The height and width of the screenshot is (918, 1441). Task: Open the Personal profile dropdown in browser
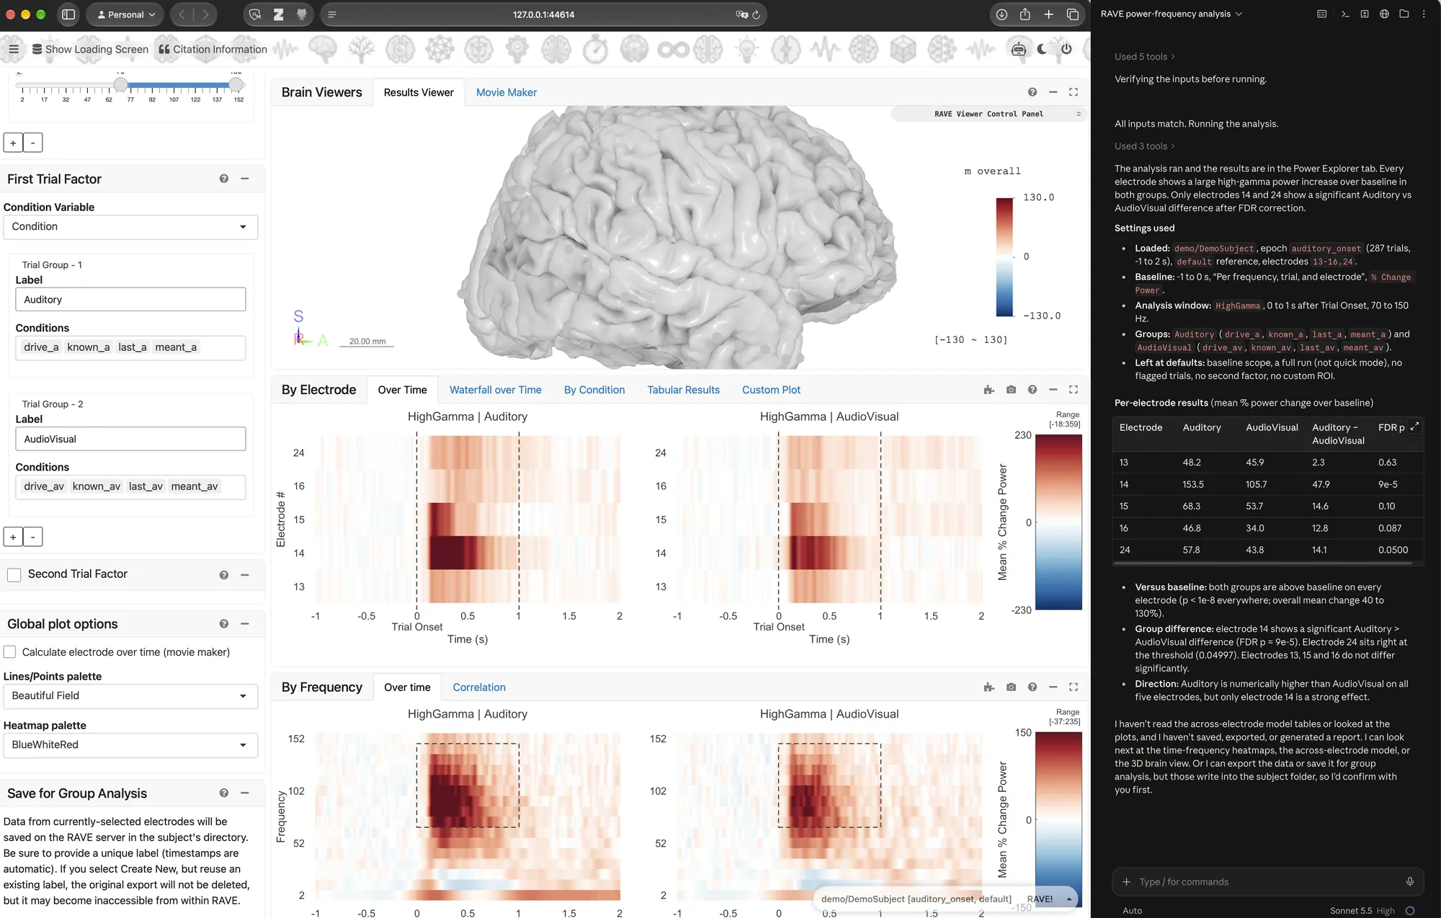125,14
